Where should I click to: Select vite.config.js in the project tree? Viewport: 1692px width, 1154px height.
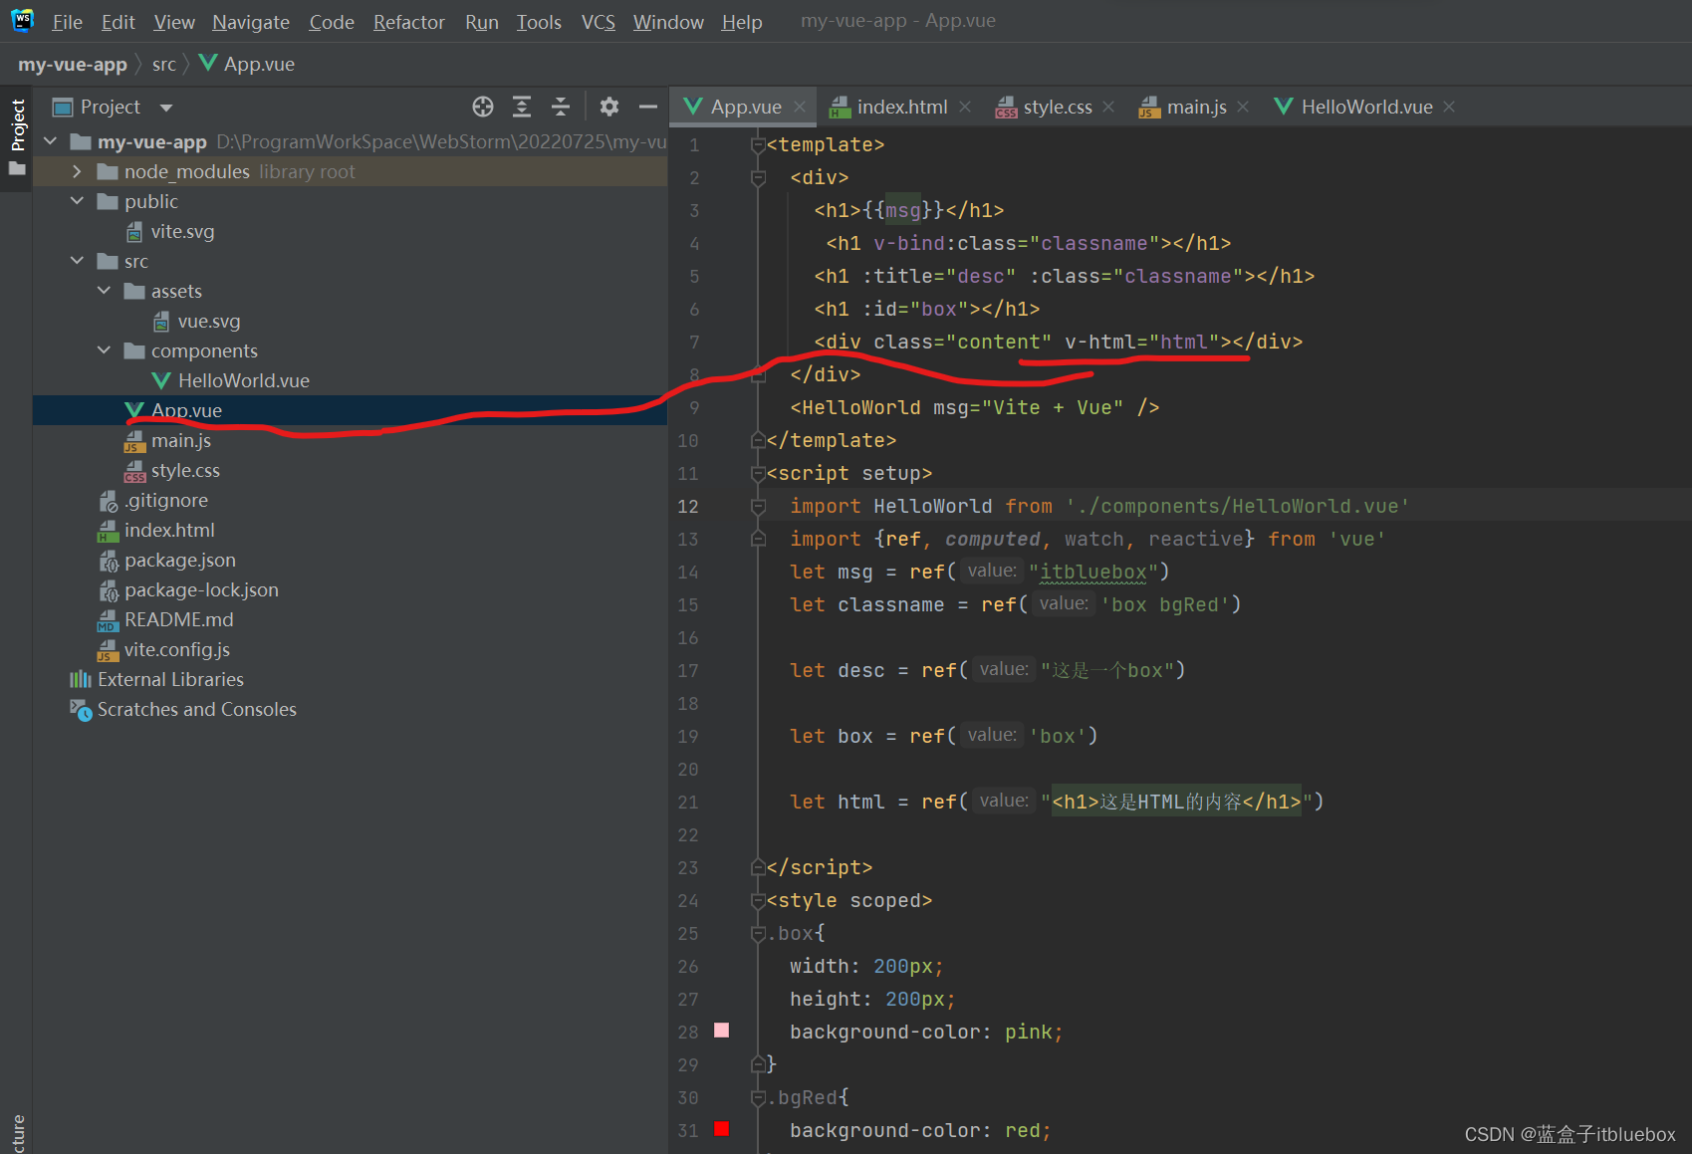[176, 649]
